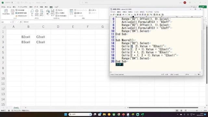The image size is (208, 117).
Task: Switch to the ヘルプ ribbon tab
Action: pyautogui.click(x=56, y=7)
